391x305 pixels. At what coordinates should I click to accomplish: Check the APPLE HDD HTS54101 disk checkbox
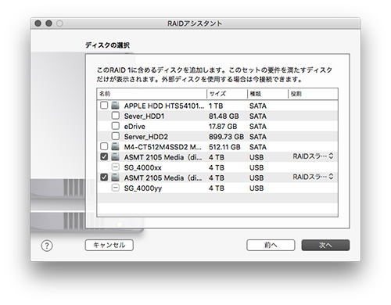(x=104, y=106)
